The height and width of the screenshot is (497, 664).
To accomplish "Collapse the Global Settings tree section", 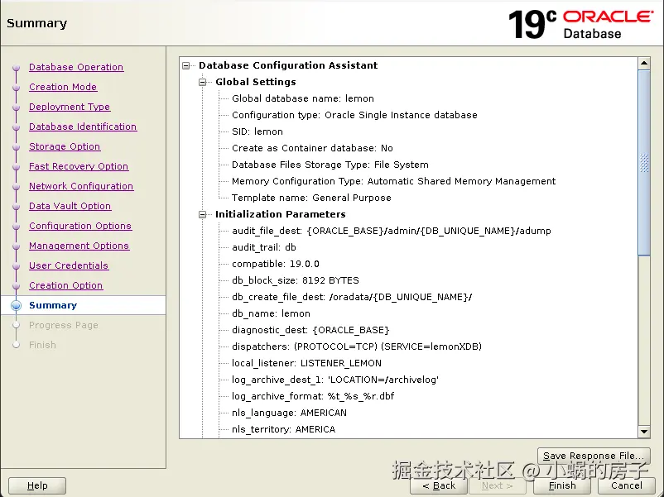I will [202, 82].
